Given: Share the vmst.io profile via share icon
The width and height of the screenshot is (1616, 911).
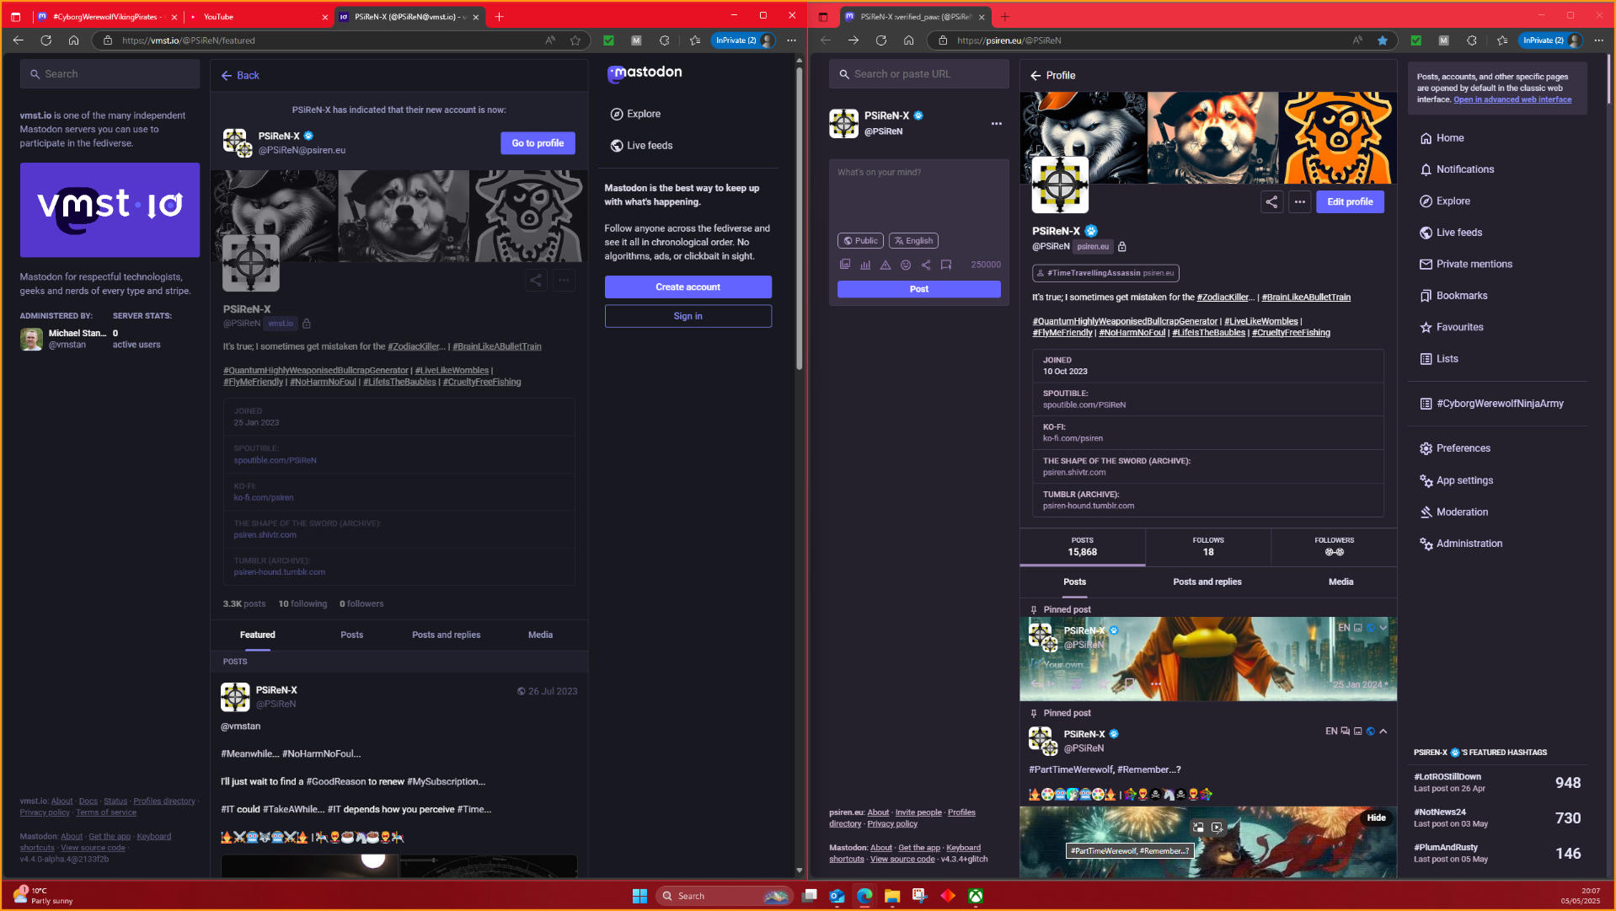Looking at the screenshot, I should 536,281.
